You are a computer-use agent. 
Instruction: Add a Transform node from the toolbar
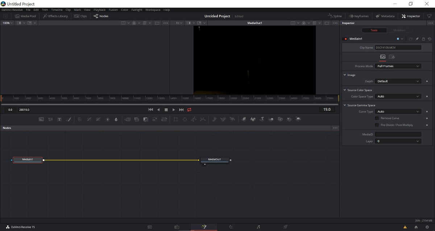pyautogui.click(x=164, y=119)
